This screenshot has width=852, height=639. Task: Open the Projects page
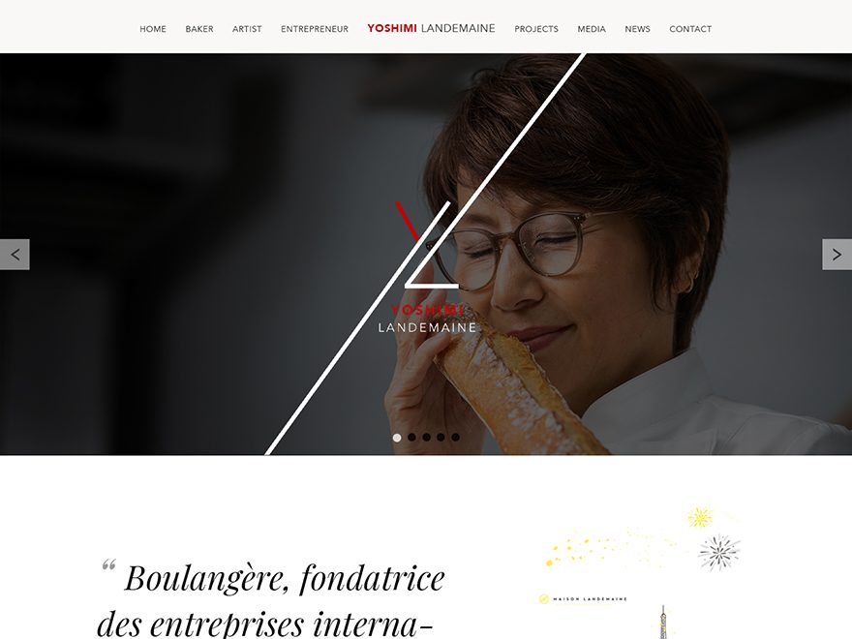(x=536, y=29)
